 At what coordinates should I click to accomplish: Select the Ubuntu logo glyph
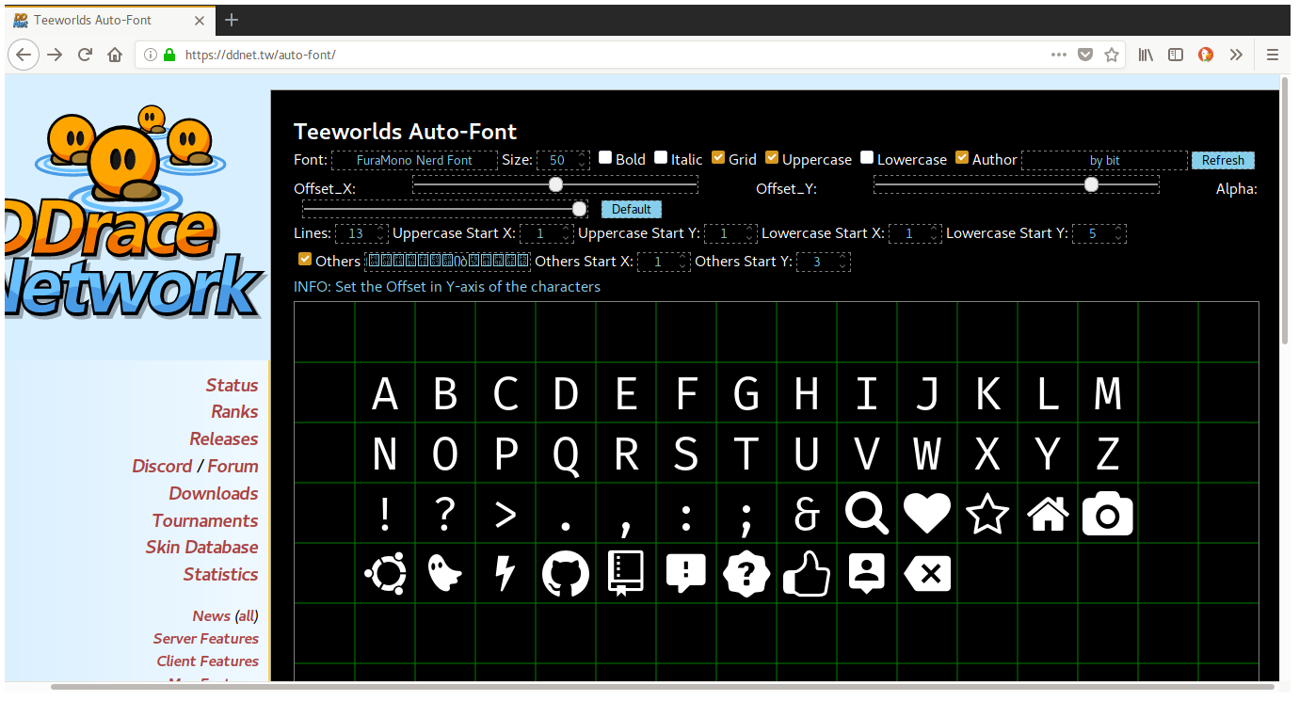point(385,572)
